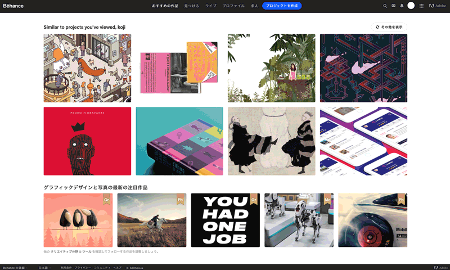Click the Behance logo
The image size is (450, 270).
[13, 6]
